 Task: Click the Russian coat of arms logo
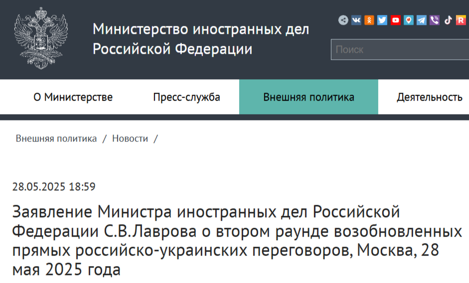(41, 39)
